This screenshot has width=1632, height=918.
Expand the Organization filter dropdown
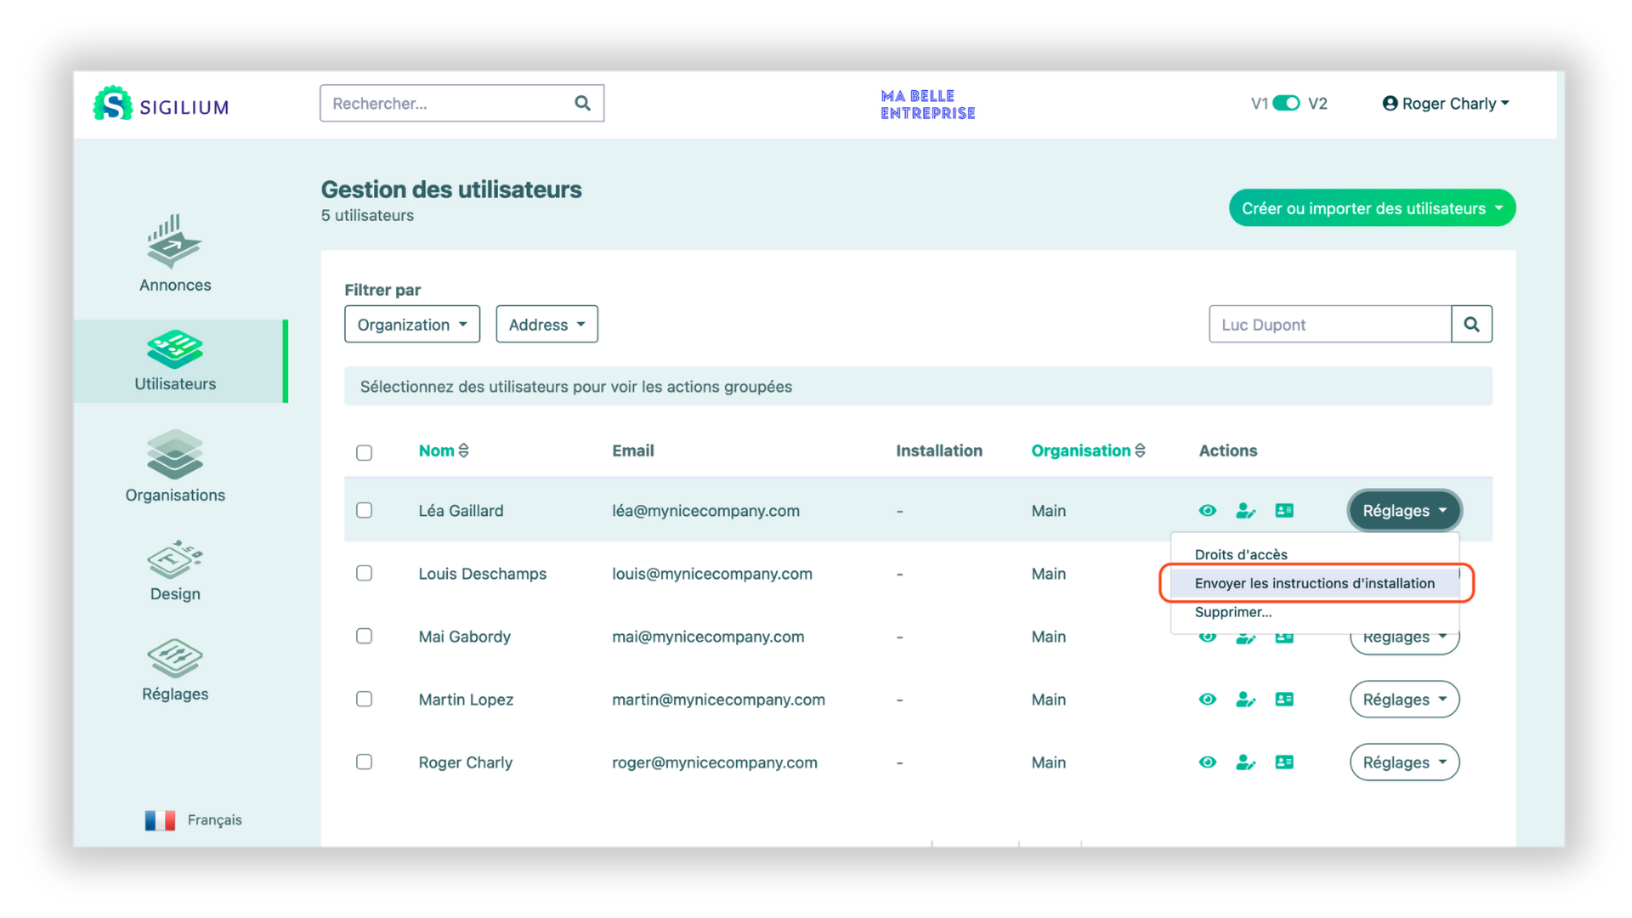412,325
